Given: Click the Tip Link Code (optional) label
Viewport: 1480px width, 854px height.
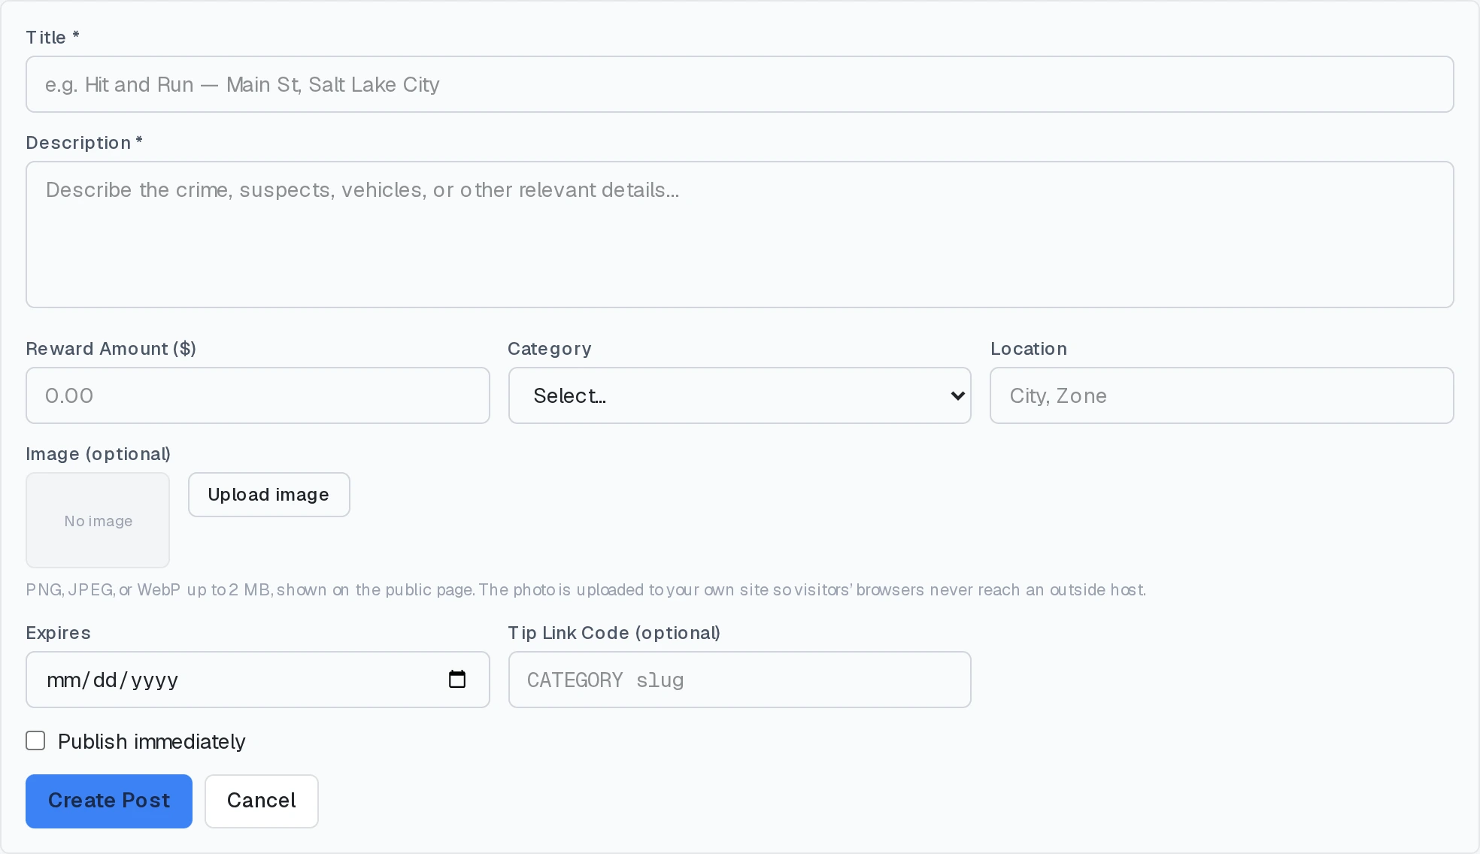Looking at the screenshot, I should pos(614,633).
